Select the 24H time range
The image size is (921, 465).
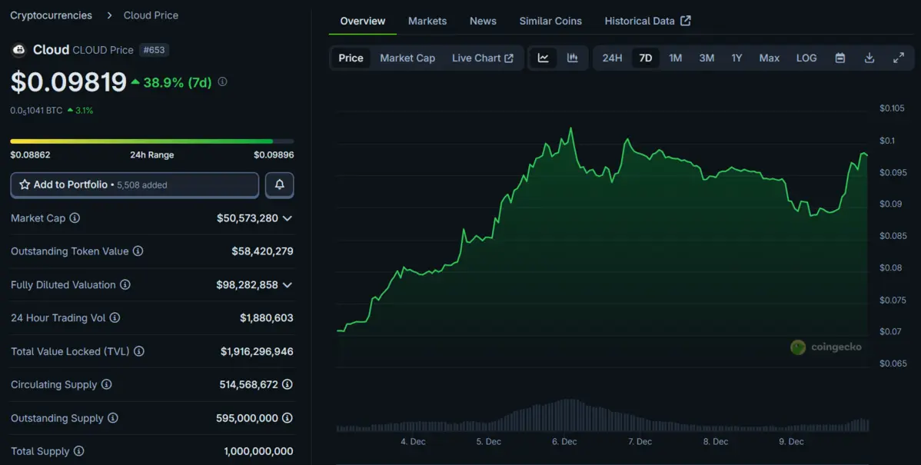click(x=612, y=58)
